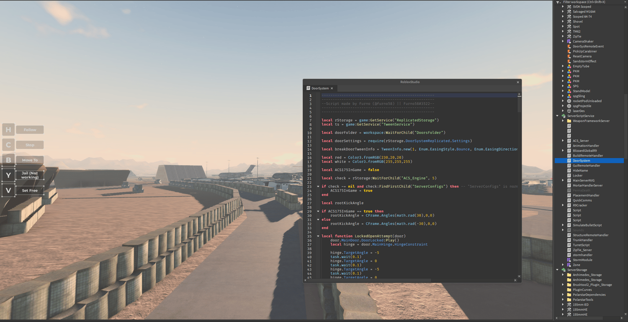Click line number 14 in the editor gutter
This screenshot has width=628, height=322.
pyautogui.click(x=310, y=149)
